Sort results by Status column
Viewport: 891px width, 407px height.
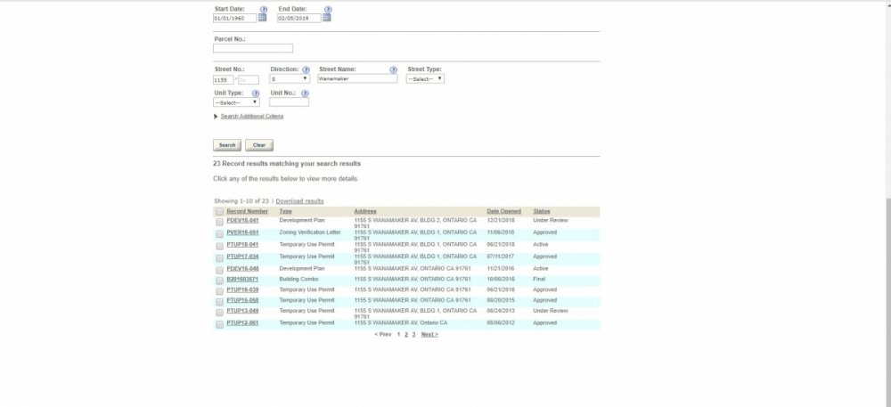(541, 211)
